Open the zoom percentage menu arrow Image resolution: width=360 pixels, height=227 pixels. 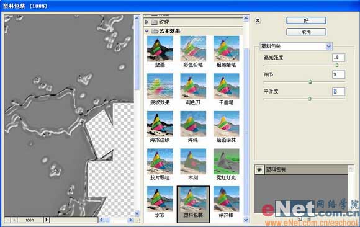pyautogui.click(x=47, y=220)
